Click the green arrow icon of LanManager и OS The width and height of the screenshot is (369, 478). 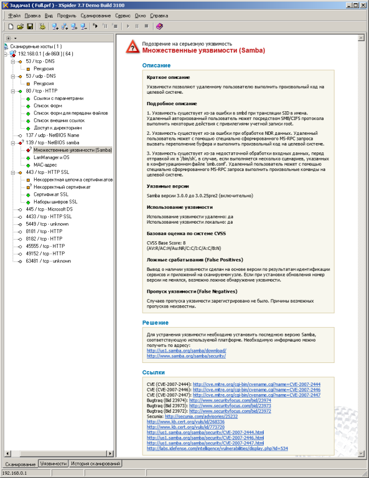pos(28,158)
